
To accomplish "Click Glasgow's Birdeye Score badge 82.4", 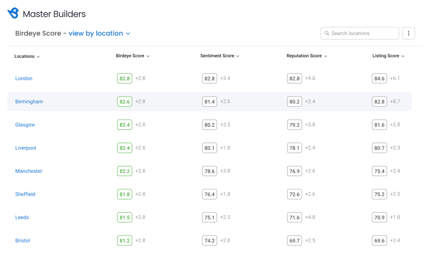I will [x=124, y=125].
